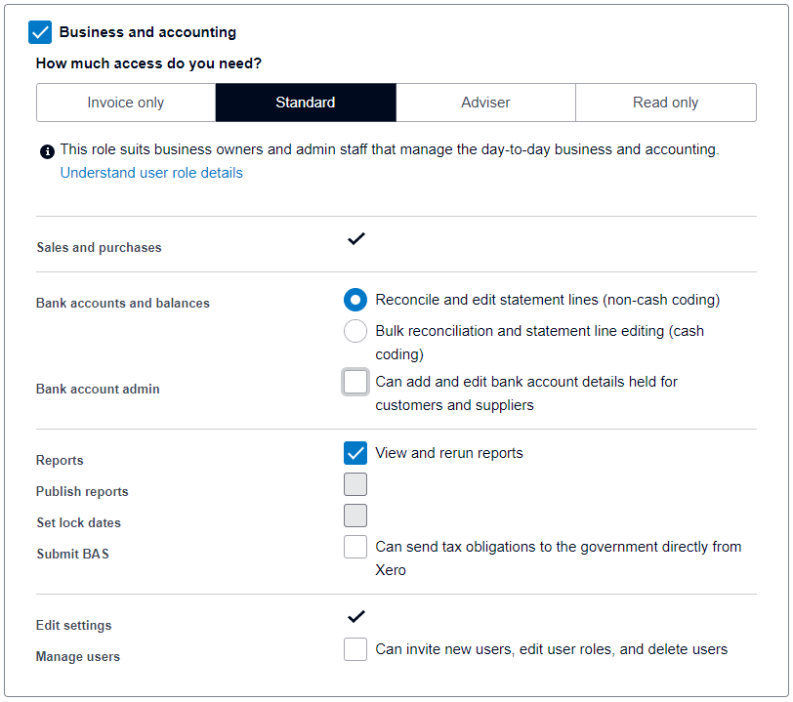Click the Sales and purchases checkmark icon
Image resolution: width=793 pixels, height=702 pixels.
[356, 238]
